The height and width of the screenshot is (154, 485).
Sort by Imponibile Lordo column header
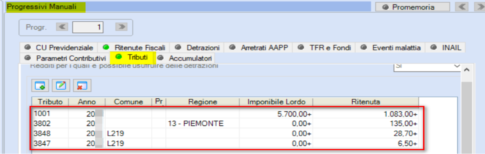coord(276,102)
